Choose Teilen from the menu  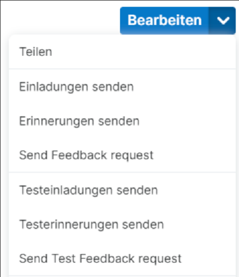[x=122, y=51]
